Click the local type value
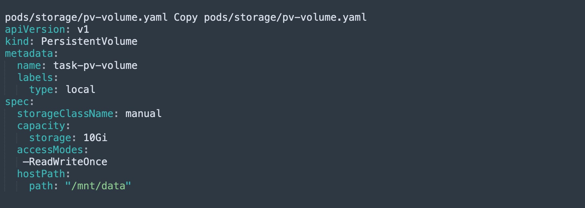The height and width of the screenshot is (208, 585). [x=80, y=90]
